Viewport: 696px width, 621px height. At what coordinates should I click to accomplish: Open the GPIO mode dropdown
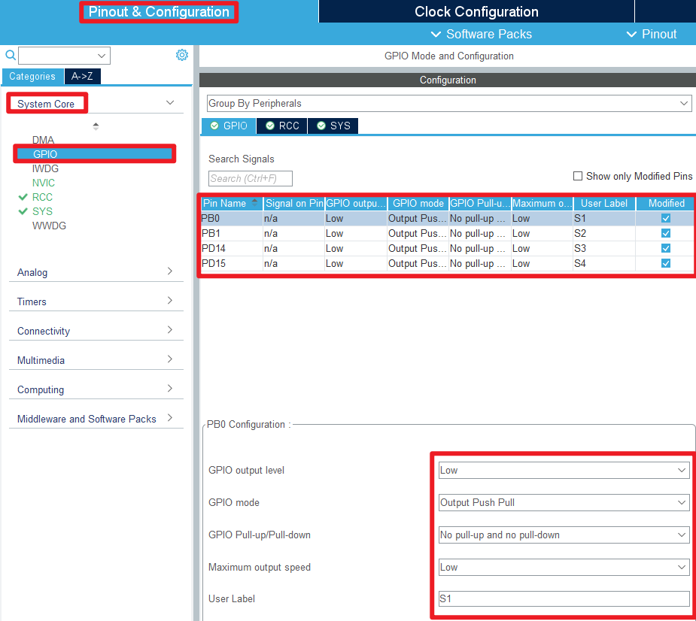tap(564, 502)
